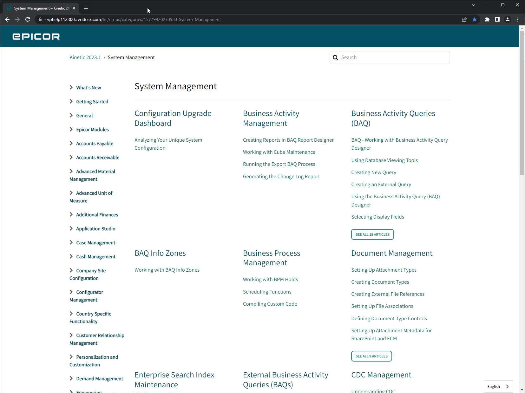Open Country Specific Functionality in sidebar

(90, 318)
